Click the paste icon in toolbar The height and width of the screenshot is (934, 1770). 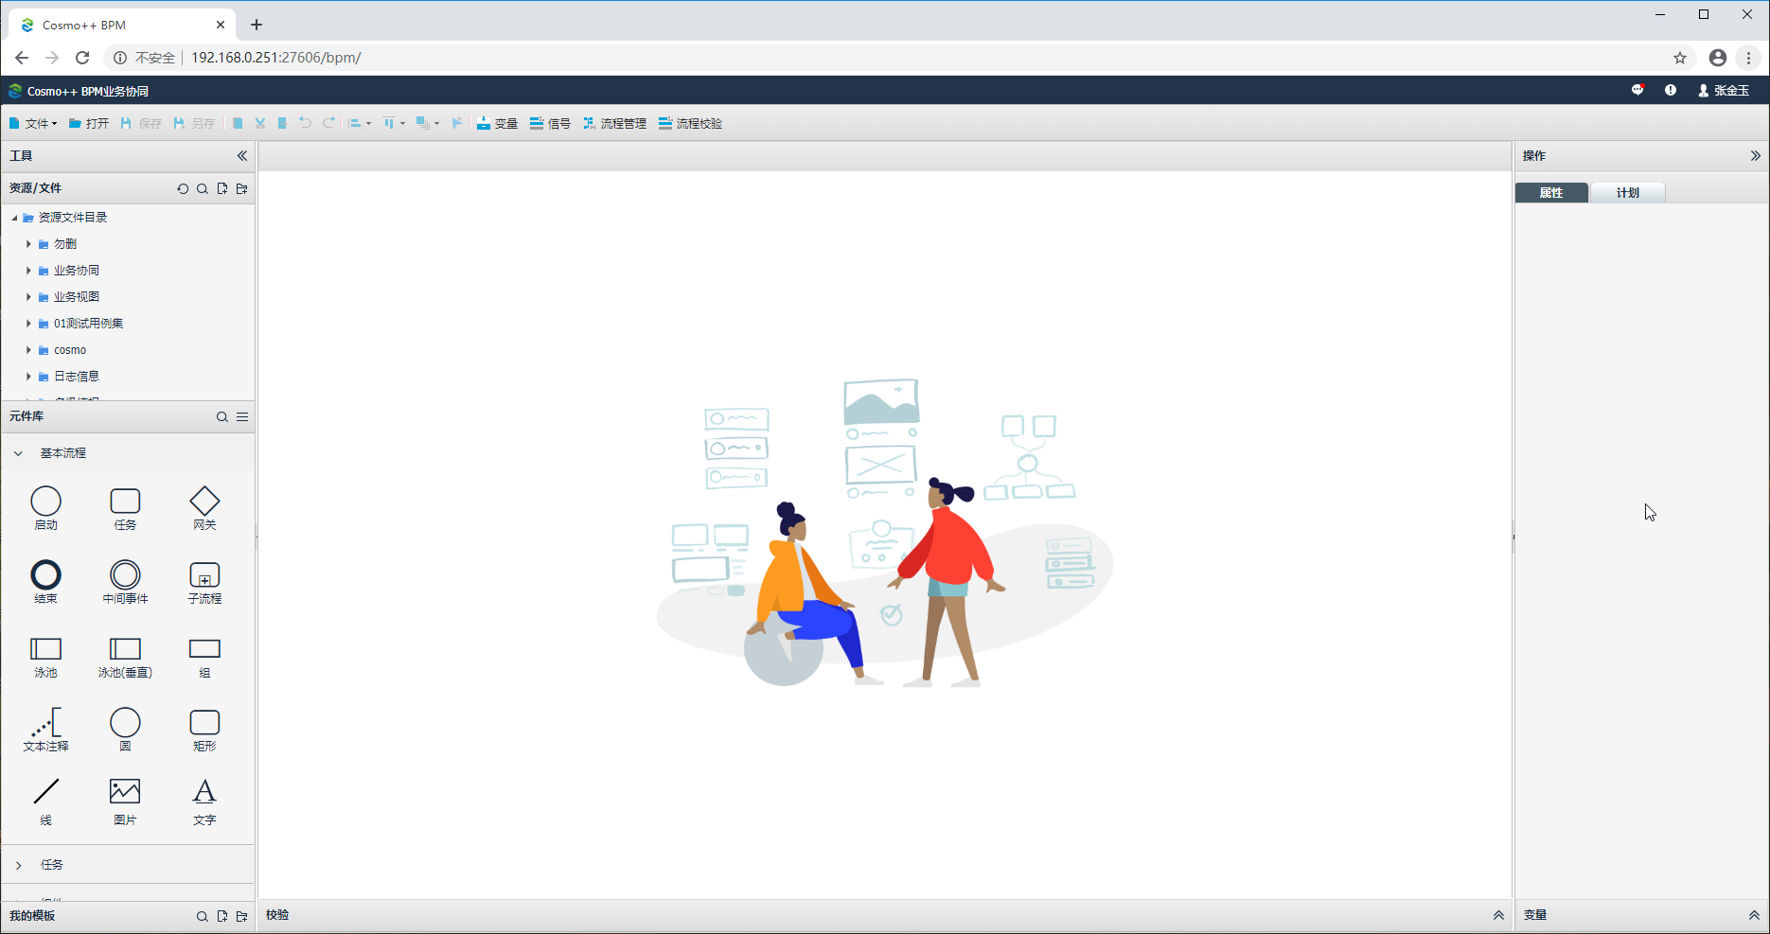tap(282, 123)
